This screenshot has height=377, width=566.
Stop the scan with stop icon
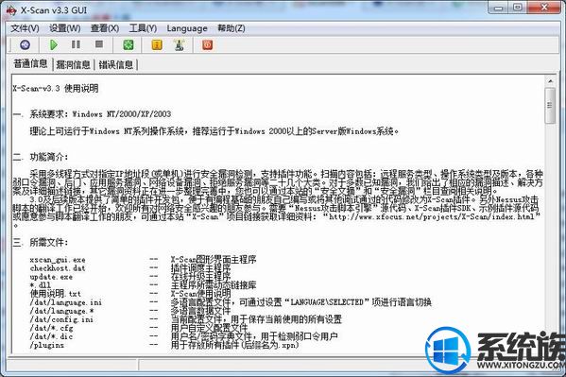point(99,44)
